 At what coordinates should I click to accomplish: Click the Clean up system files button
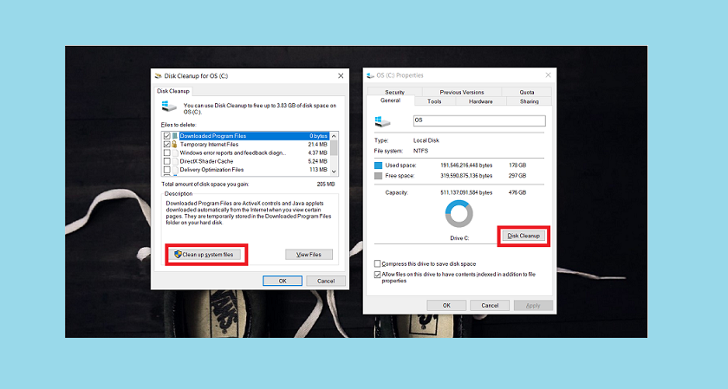pos(206,255)
